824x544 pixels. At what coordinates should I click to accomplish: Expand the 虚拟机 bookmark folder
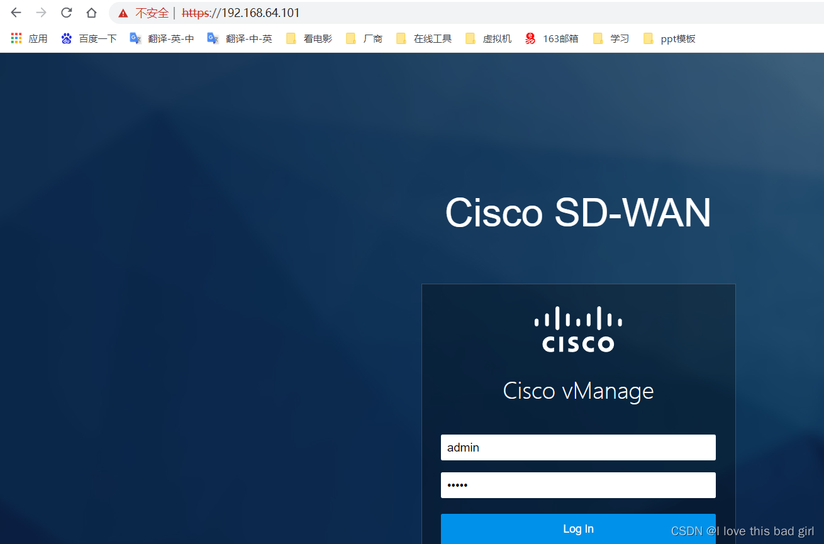tap(488, 38)
